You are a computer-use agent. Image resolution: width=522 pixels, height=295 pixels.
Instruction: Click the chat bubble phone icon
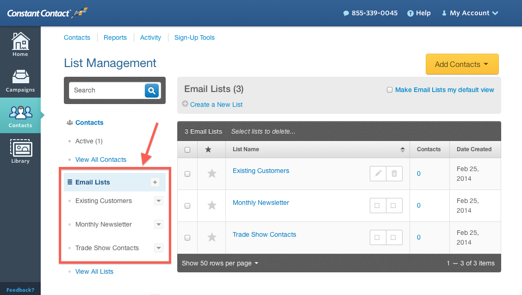(x=346, y=13)
